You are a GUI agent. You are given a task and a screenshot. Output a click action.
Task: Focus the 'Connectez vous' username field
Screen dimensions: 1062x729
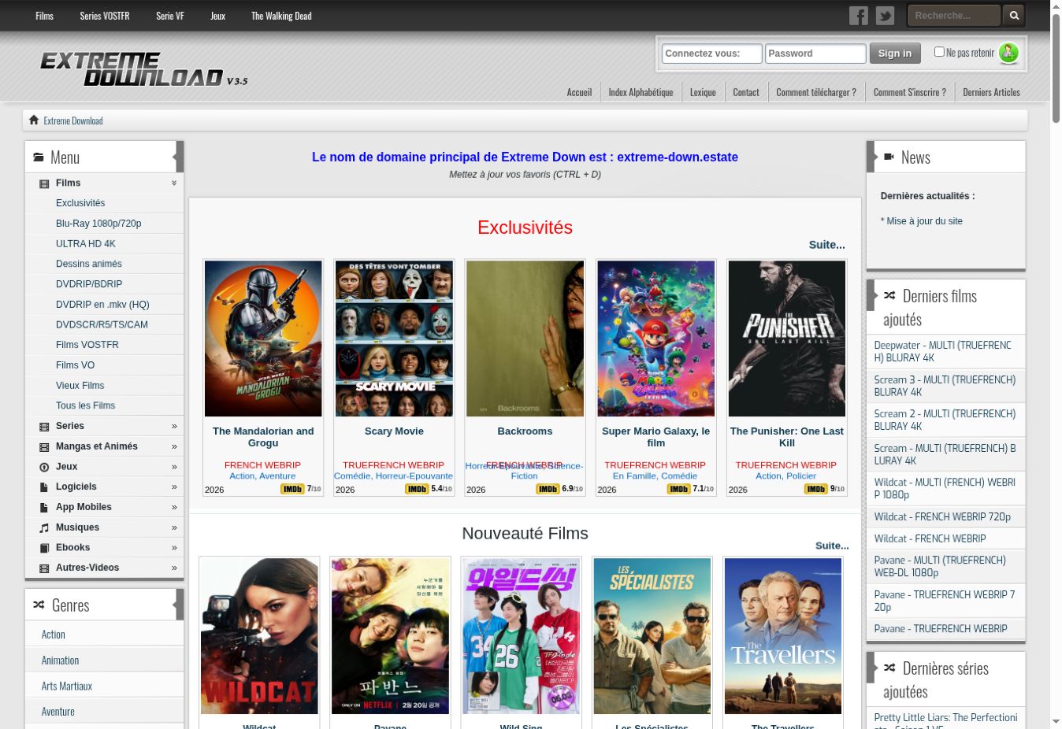(x=712, y=54)
